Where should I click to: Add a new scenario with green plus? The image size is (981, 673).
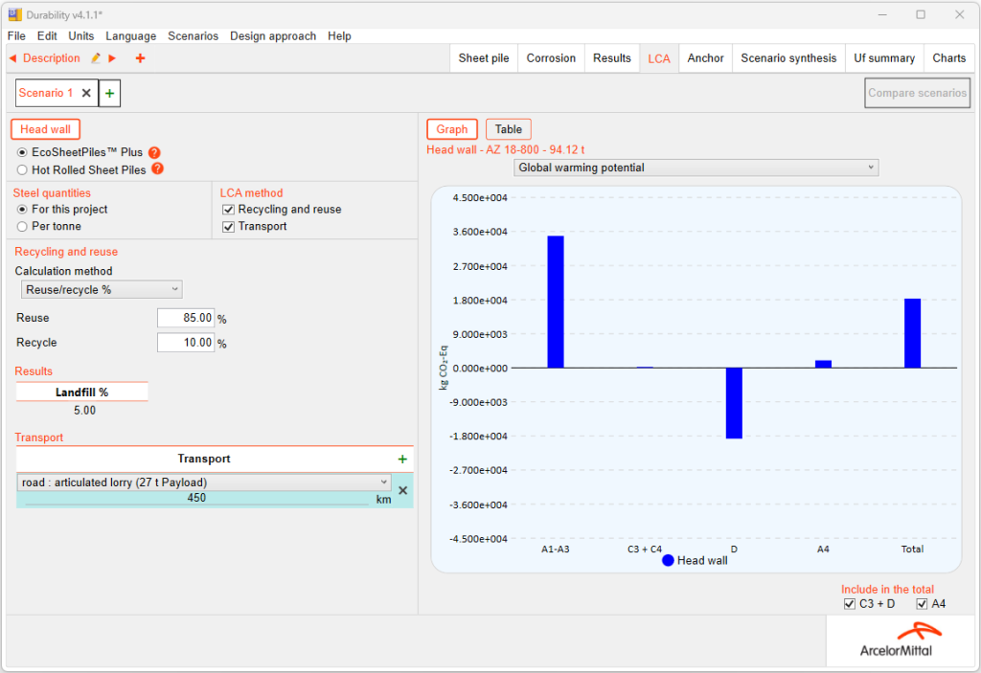pos(109,93)
